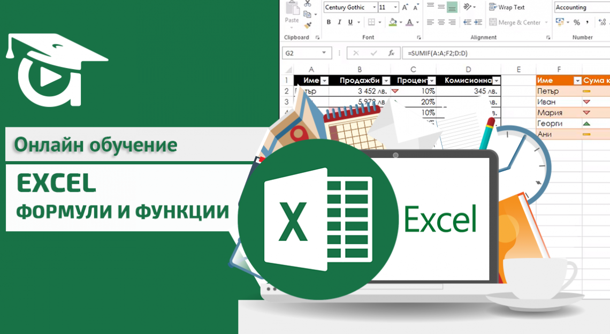The width and height of the screenshot is (610, 334).
Task: Click the text Orientation icon
Action: (467, 6)
